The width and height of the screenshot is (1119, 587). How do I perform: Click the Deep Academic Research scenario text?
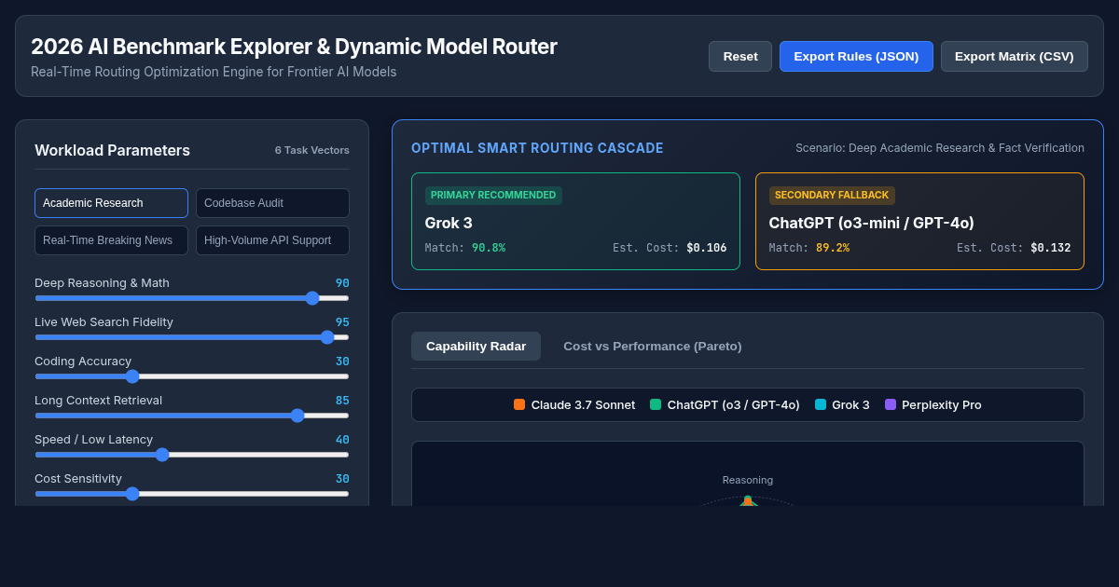940,148
